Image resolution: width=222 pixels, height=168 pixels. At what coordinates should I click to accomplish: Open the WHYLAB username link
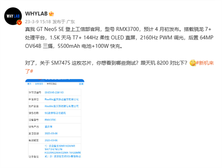pos(36,14)
